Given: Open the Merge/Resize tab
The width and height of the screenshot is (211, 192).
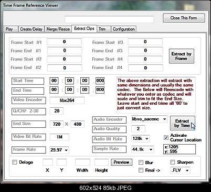Looking at the screenshot, I should 58,29.
